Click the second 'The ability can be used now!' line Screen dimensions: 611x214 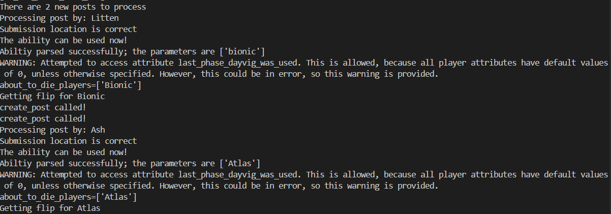[x=64, y=152]
